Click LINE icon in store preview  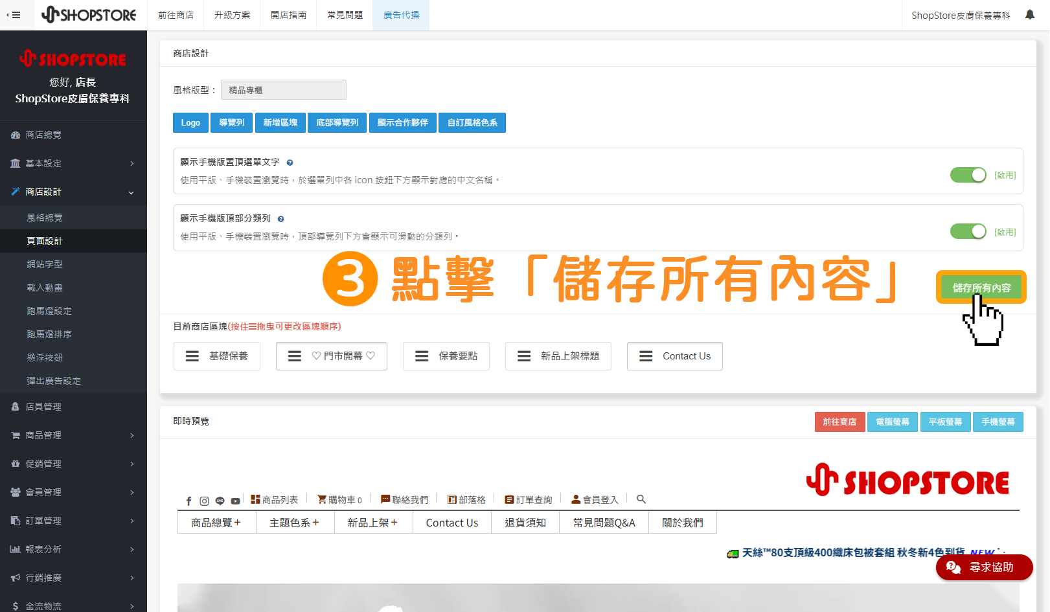[x=220, y=501]
